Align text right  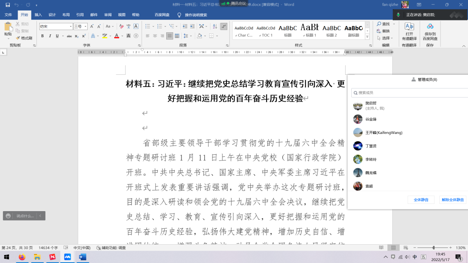162,36
